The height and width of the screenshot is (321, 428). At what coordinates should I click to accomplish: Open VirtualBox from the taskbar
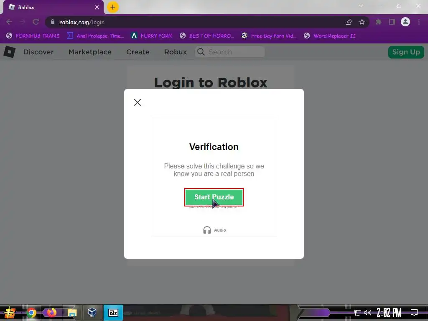tap(92, 313)
